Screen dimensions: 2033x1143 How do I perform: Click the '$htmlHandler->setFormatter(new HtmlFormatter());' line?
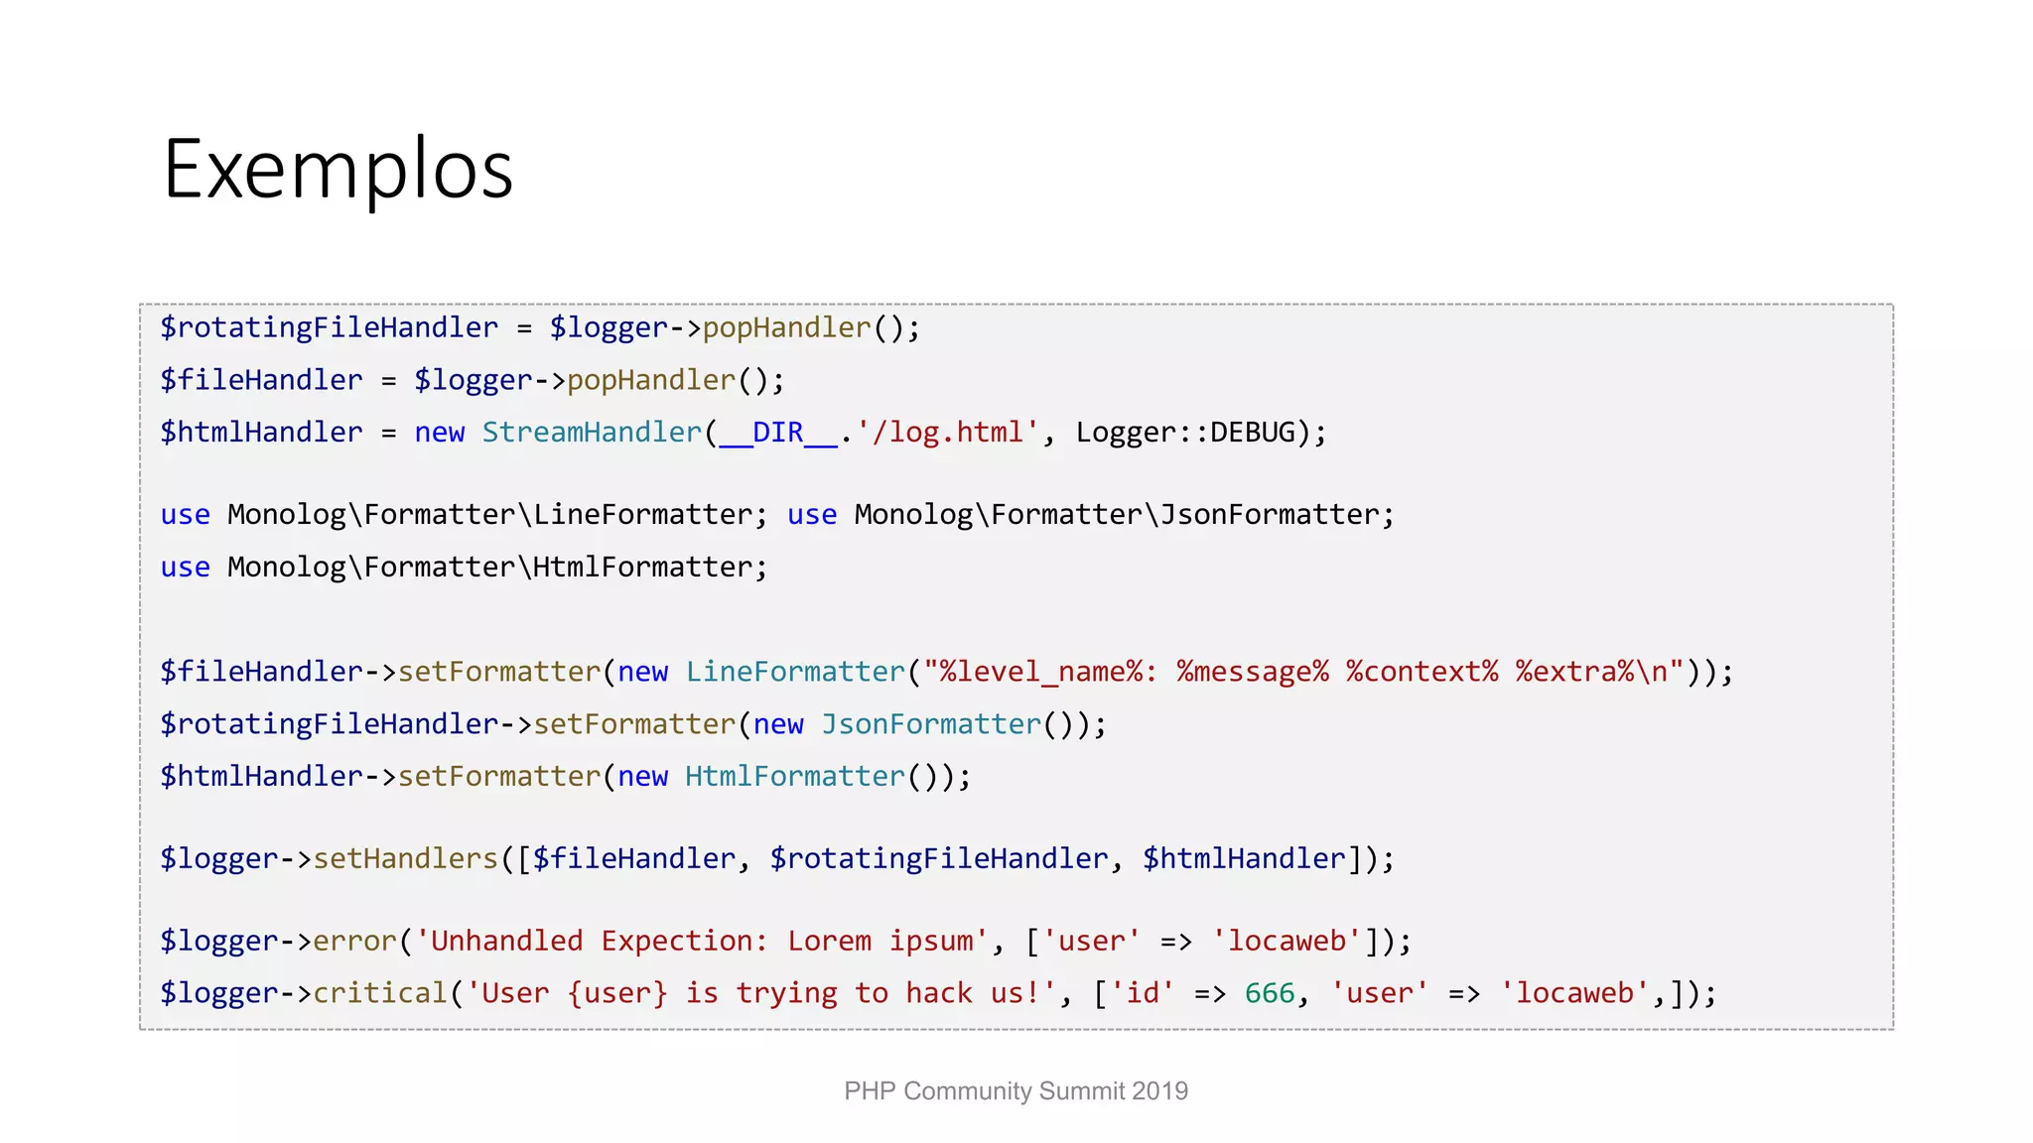[566, 776]
